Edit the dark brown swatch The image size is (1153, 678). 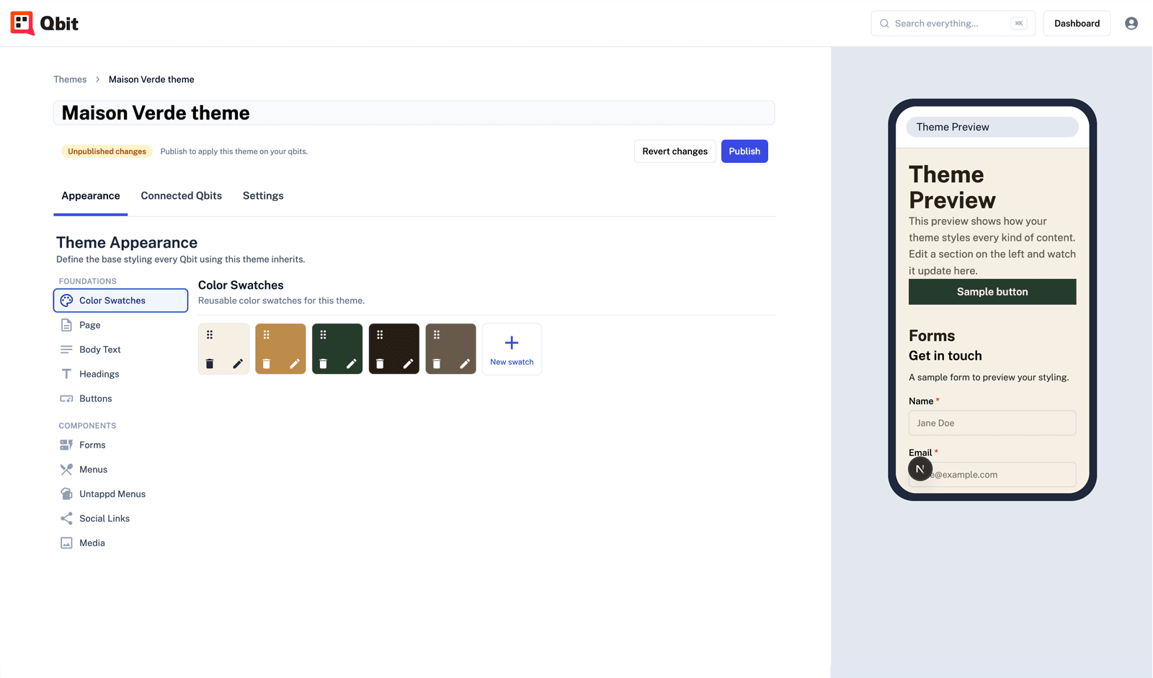click(x=408, y=364)
